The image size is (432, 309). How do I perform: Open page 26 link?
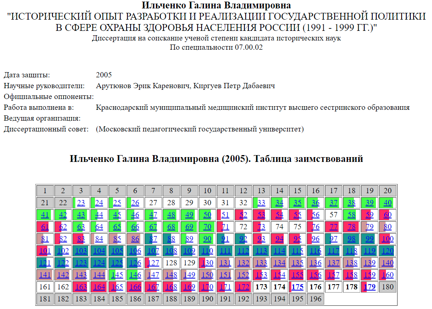click(135, 203)
